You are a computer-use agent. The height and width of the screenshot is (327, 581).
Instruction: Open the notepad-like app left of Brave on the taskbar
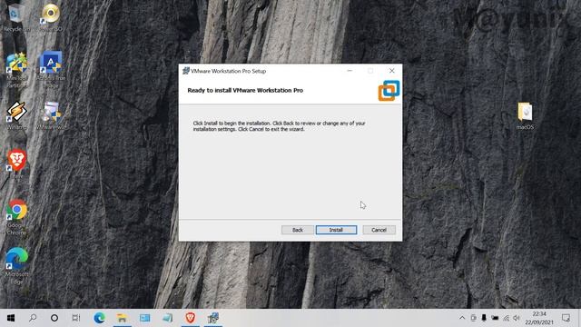[x=167, y=318]
